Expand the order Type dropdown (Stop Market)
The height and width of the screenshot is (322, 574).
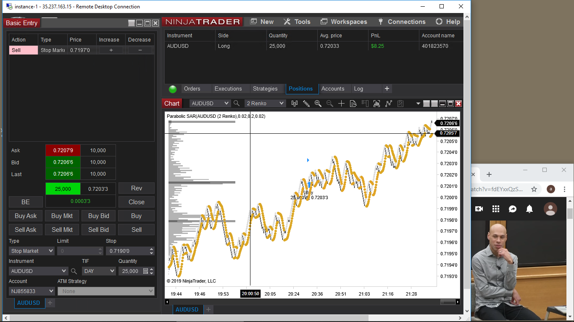pyautogui.click(x=32, y=251)
